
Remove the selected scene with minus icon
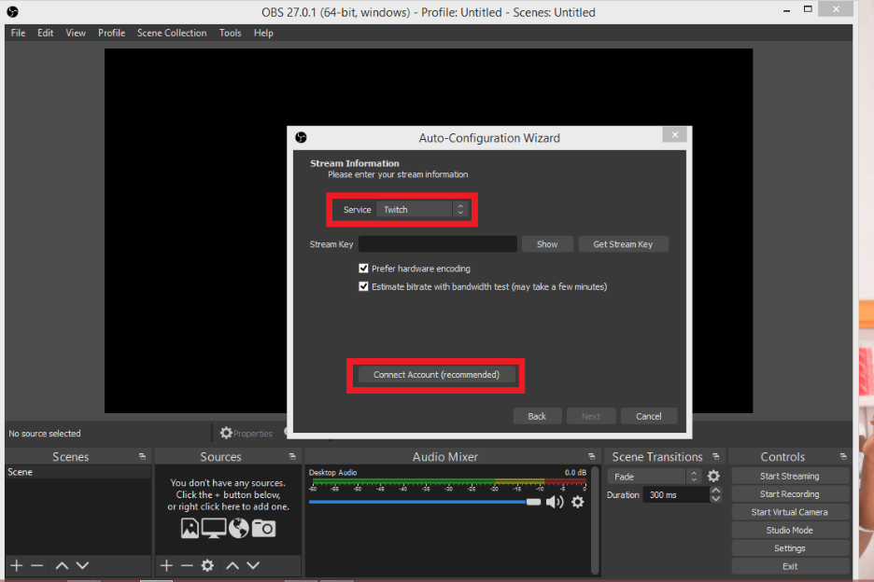tap(37, 566)
